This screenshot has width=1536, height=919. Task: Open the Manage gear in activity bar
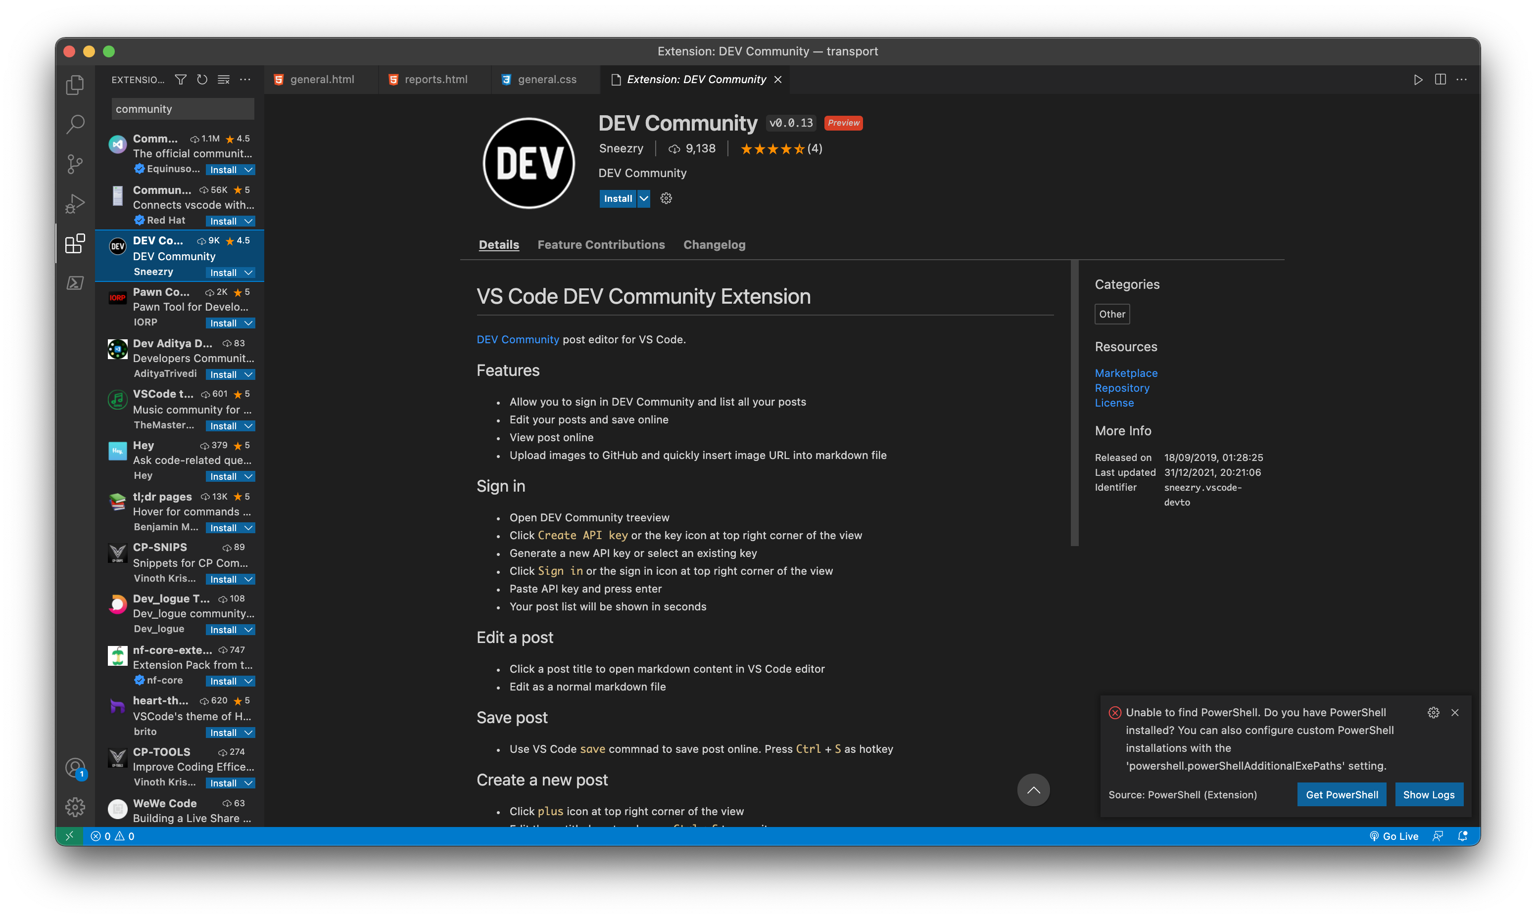click(x=75, y=807)
